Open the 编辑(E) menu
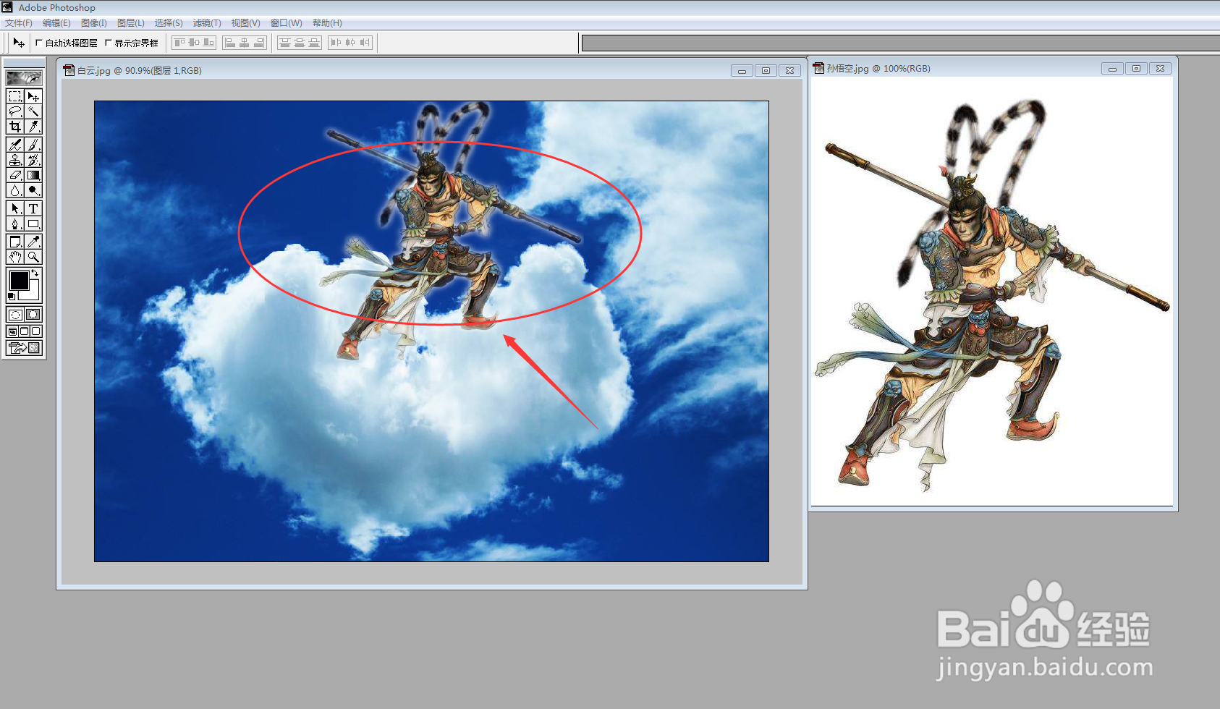 (56, 23)
